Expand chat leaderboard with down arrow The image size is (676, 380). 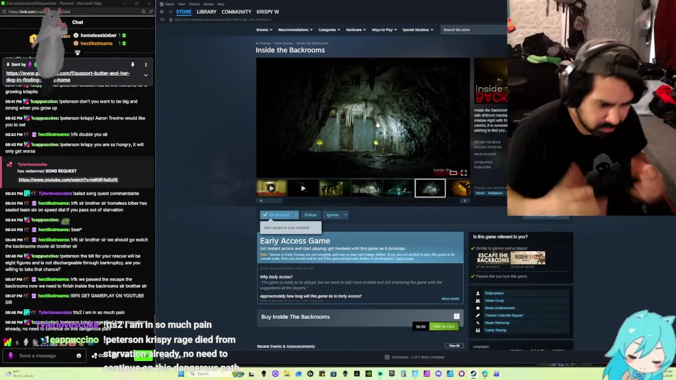[78, 53]
